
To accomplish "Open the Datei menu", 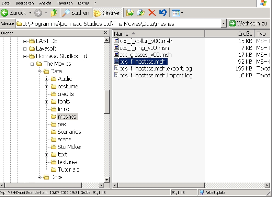I will click(6, 3).
